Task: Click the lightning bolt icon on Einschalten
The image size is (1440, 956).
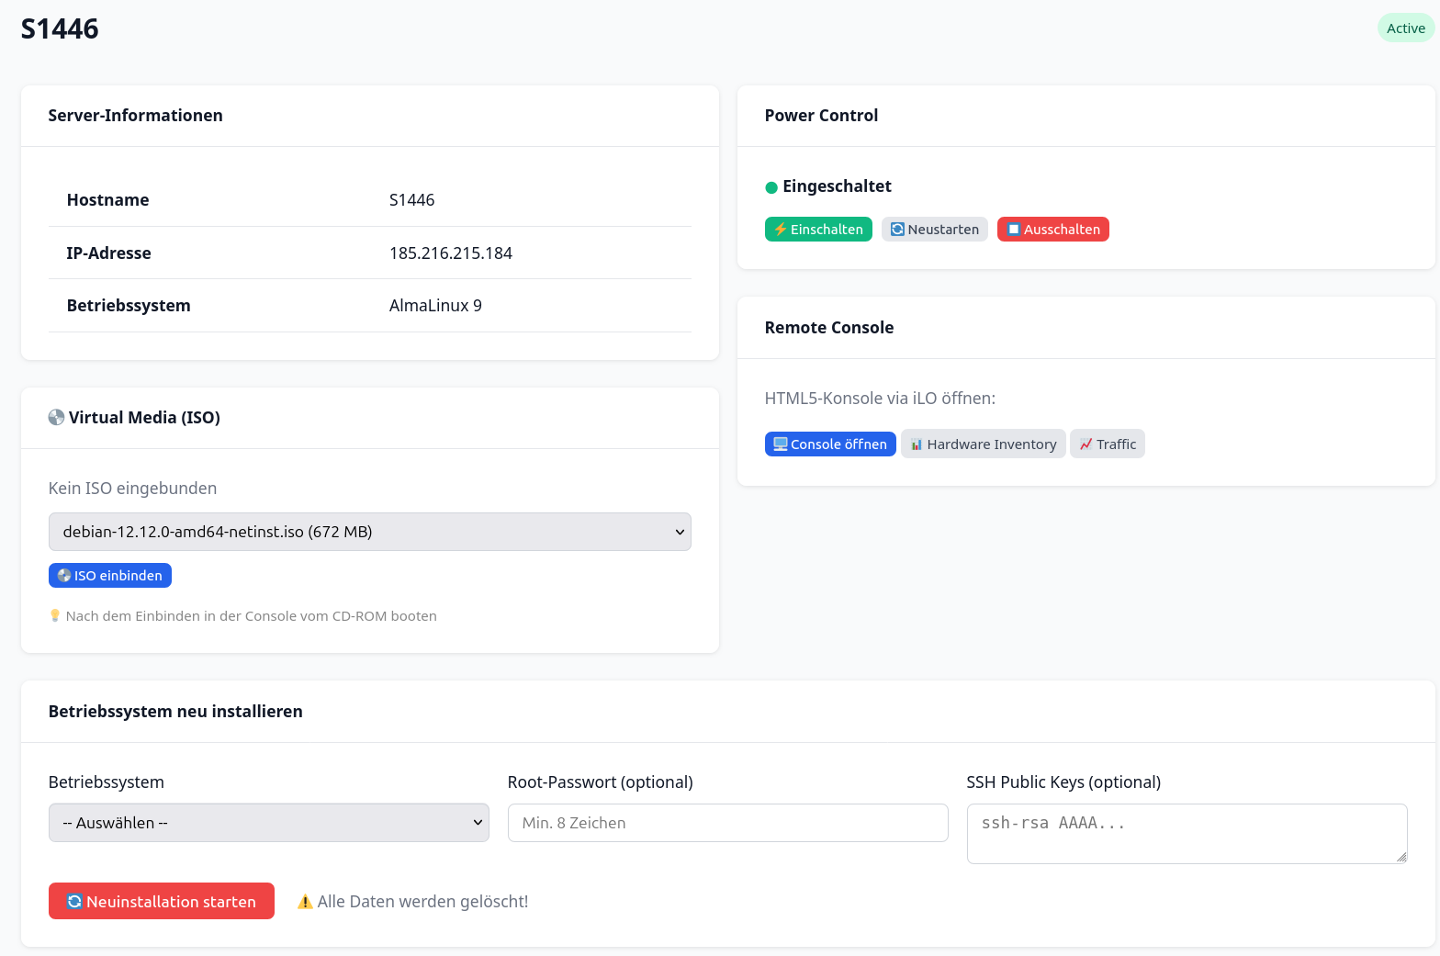Action: tap(780, 230)
